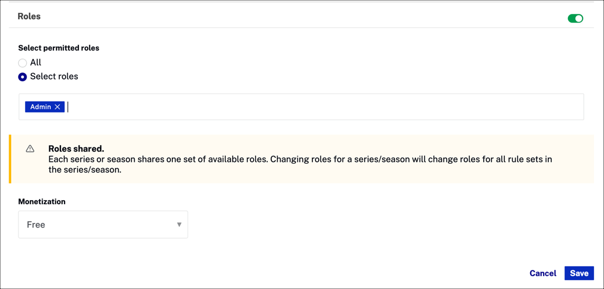Save the rule settings
This screenshot has height=289, width=604.
tap(579, 273)
